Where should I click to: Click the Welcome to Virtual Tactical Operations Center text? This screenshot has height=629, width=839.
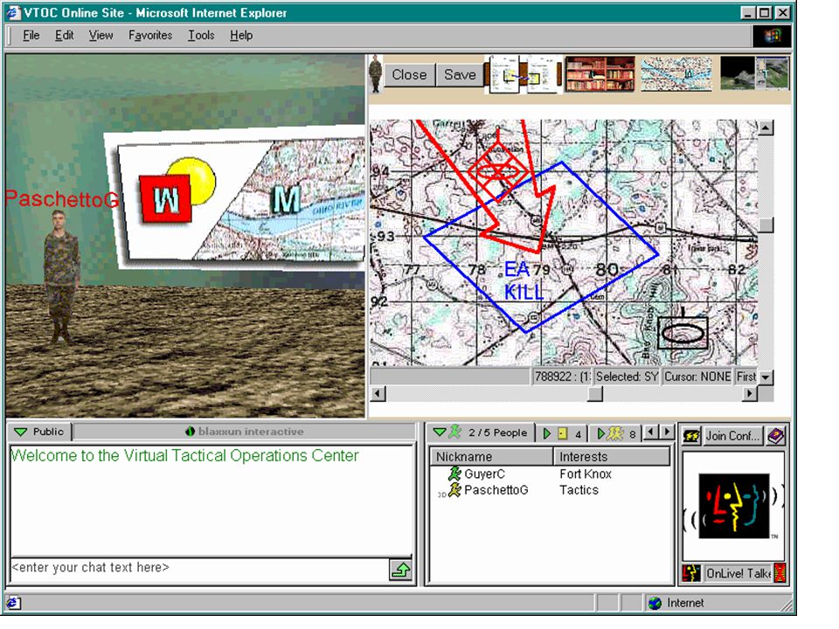point(184,456)
